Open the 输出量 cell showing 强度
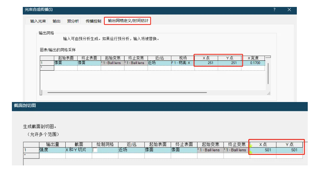Screen dimensions: 316x173 [52, 150]
